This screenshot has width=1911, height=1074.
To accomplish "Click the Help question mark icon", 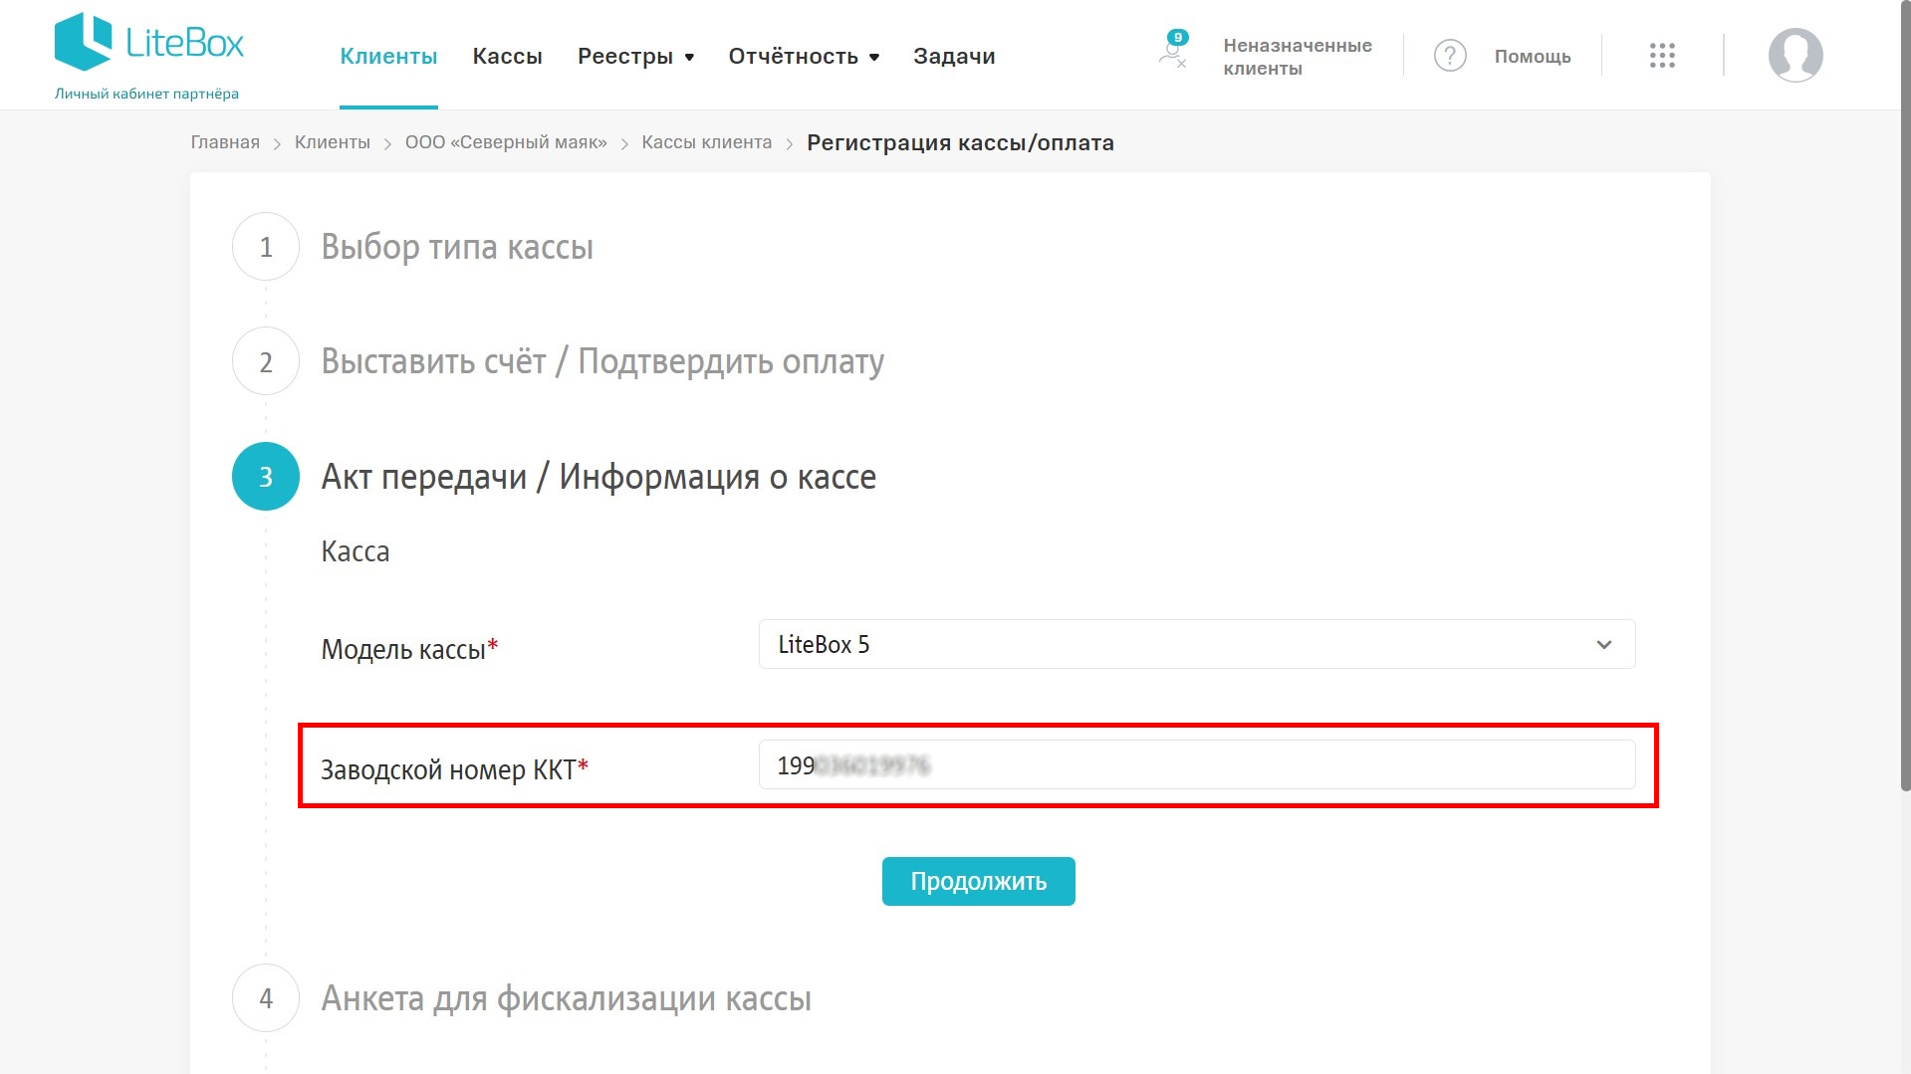I will 1450,56.
